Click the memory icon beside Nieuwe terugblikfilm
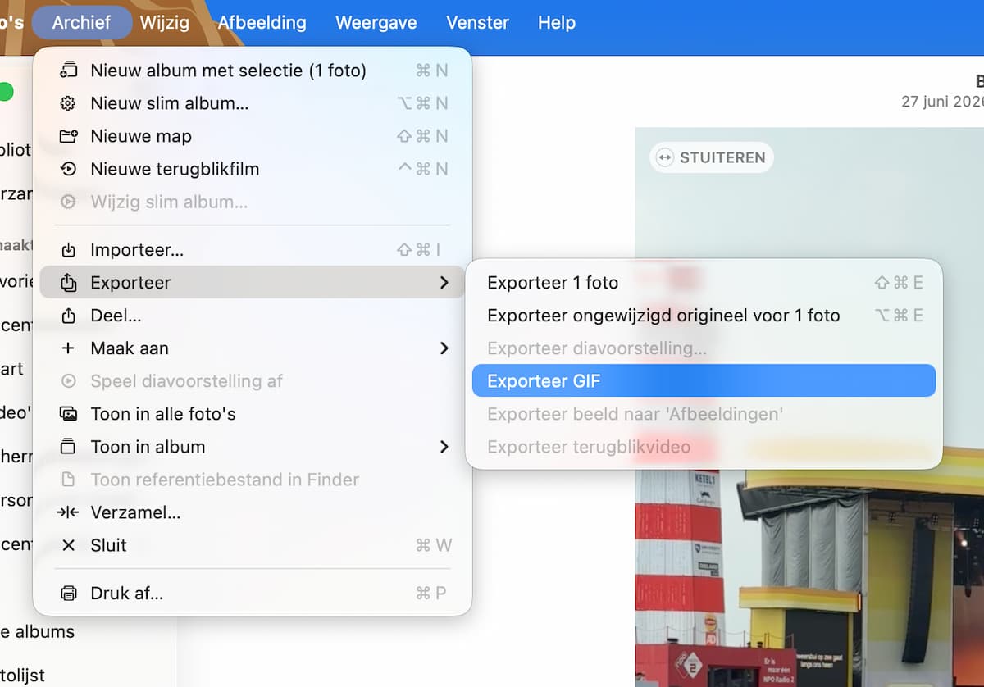This screenshot has width=984, height=687. pos(69,169)
